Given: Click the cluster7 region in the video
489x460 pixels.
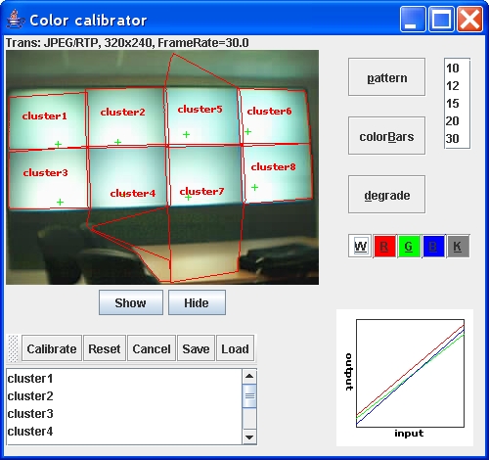Looking at the screenshot, I should tap(205, 175).
